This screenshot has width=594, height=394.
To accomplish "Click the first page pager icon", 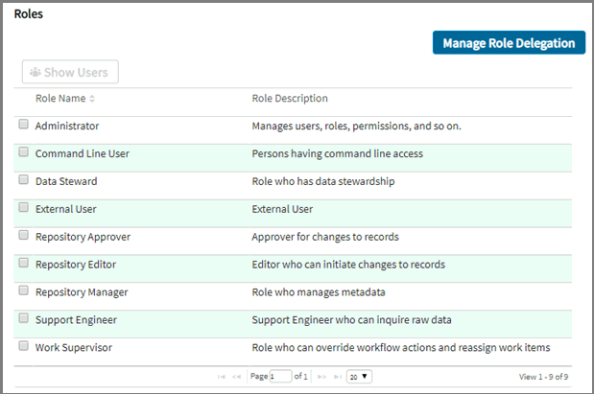I will (x=223, y=377).
